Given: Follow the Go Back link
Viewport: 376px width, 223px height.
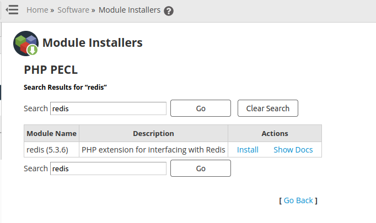Looking at the screenshot, I should (x=298, y=200).
